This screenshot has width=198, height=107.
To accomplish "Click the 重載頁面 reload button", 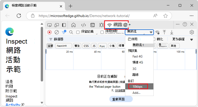I will pos(121,99).
